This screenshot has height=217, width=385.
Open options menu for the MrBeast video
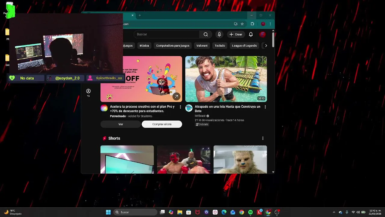(265, 107)
